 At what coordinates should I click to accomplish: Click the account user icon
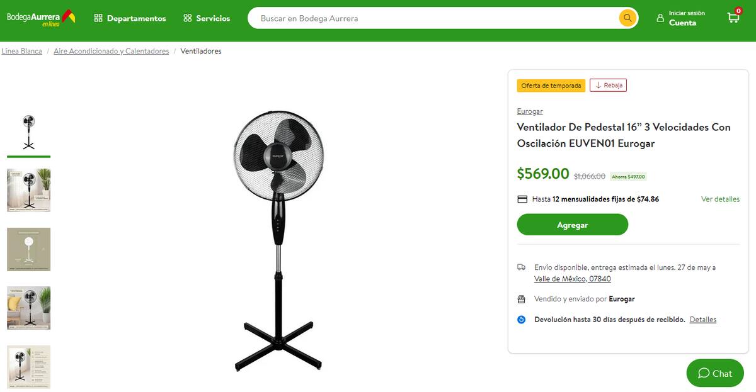click(x=660, y=18)
